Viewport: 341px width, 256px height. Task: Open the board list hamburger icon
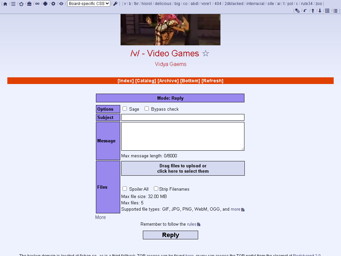pyautogui.click(x=13, y=4)
